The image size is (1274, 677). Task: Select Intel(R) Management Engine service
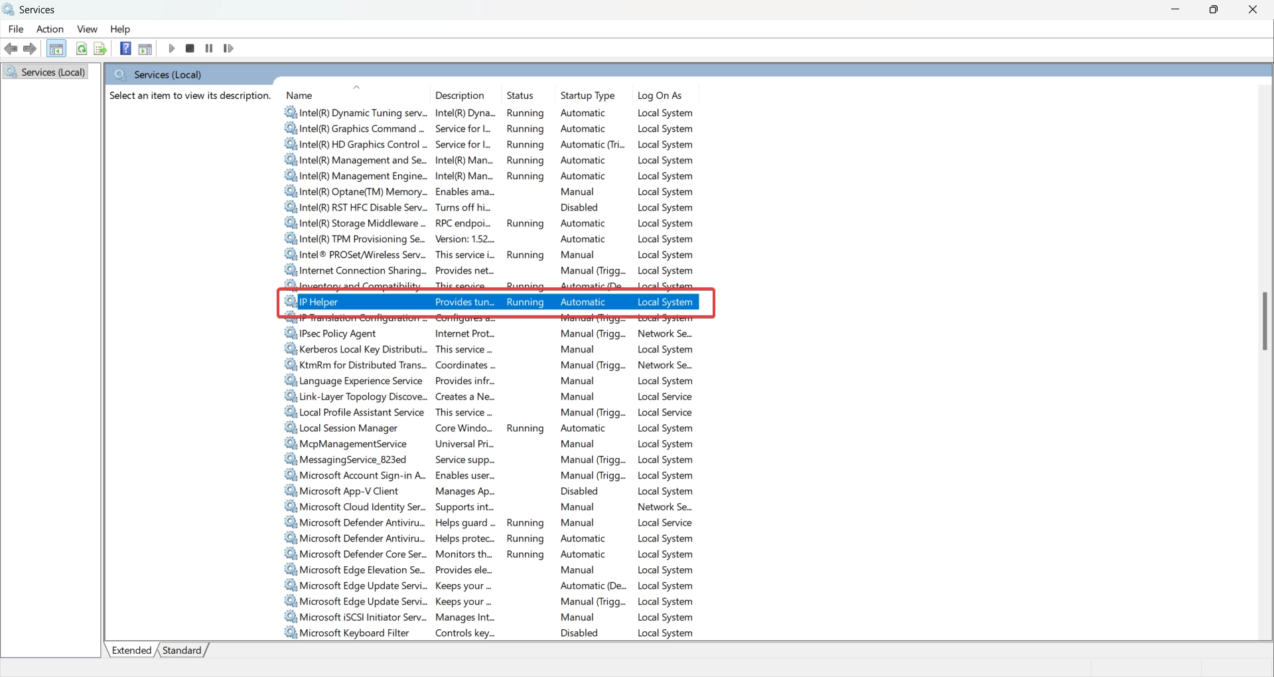[x=491, y=176]
